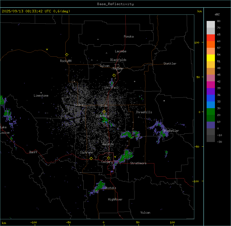Click the 50 tick on the right axis
The width and height of the screenshot is (231, 226).
[198, 77]
